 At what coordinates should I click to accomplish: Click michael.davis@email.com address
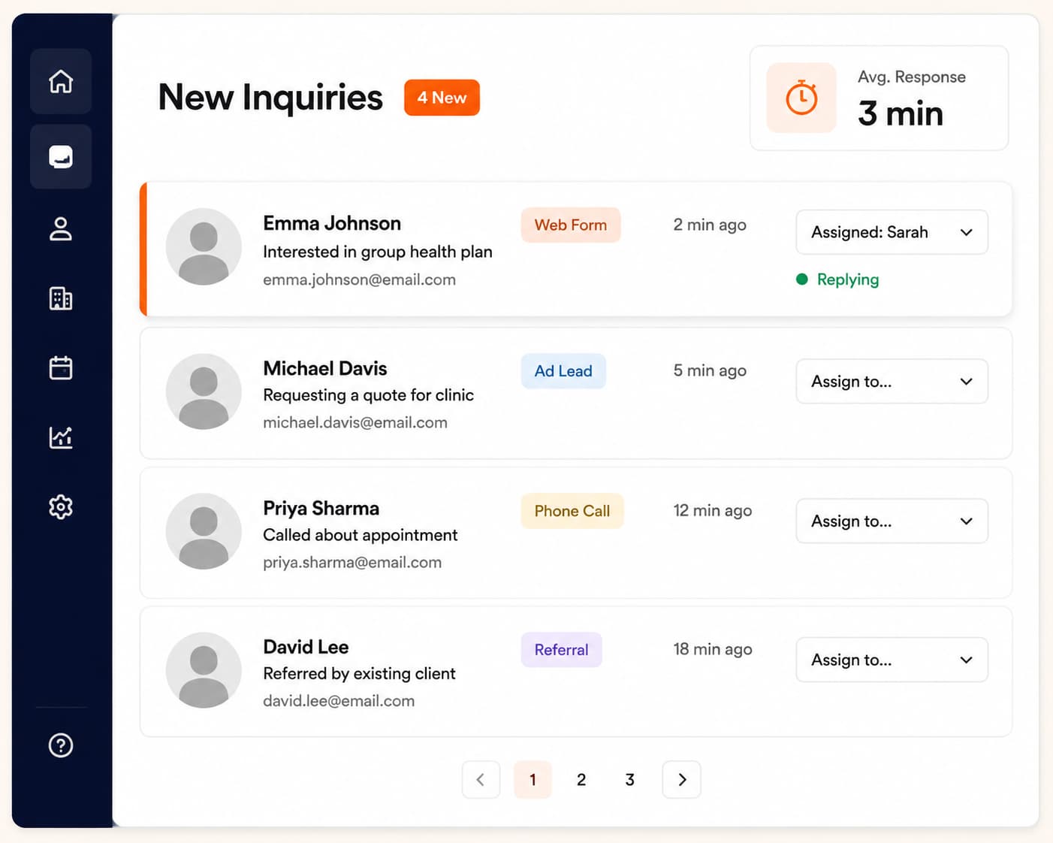[355, 422]
